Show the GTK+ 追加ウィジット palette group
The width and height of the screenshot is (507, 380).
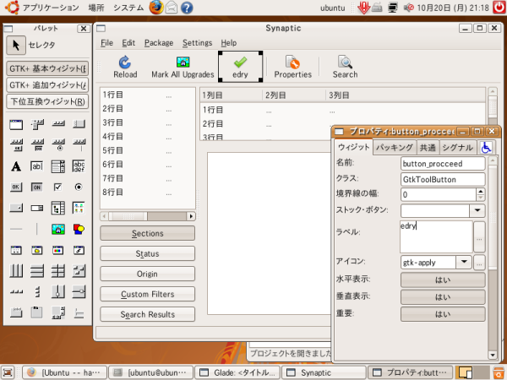[47, 85]
